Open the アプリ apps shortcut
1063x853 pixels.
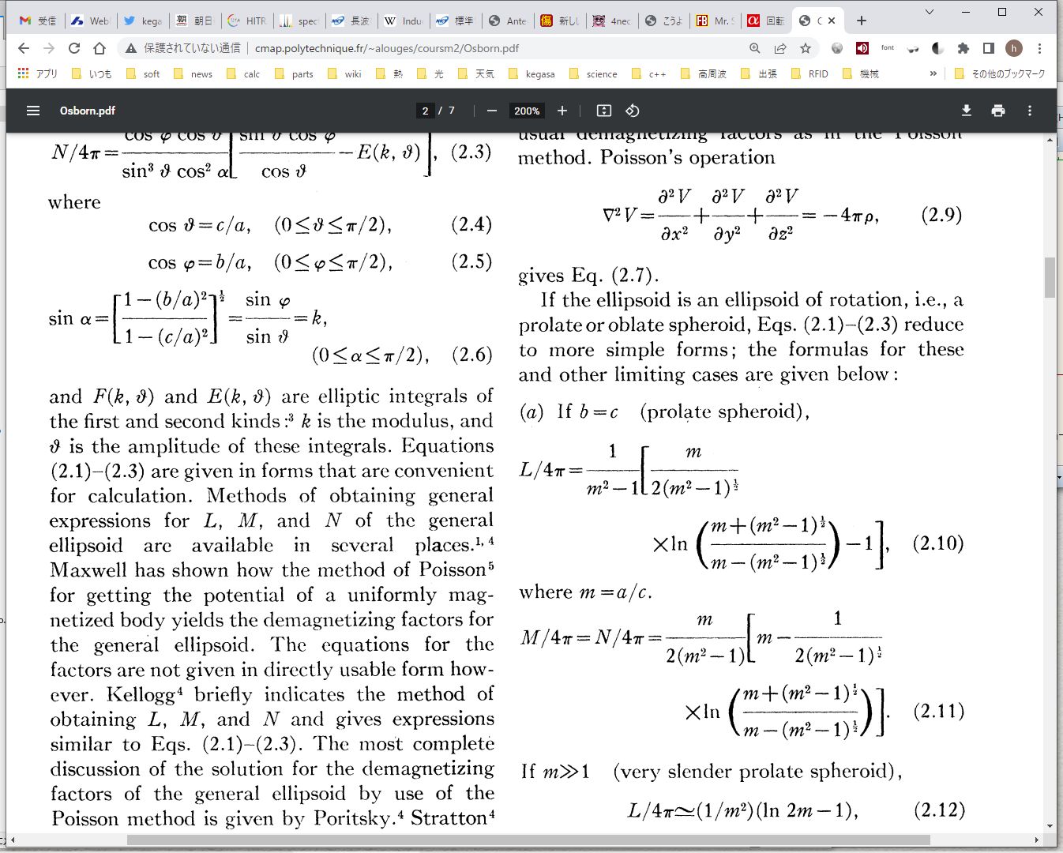point(37,73)
